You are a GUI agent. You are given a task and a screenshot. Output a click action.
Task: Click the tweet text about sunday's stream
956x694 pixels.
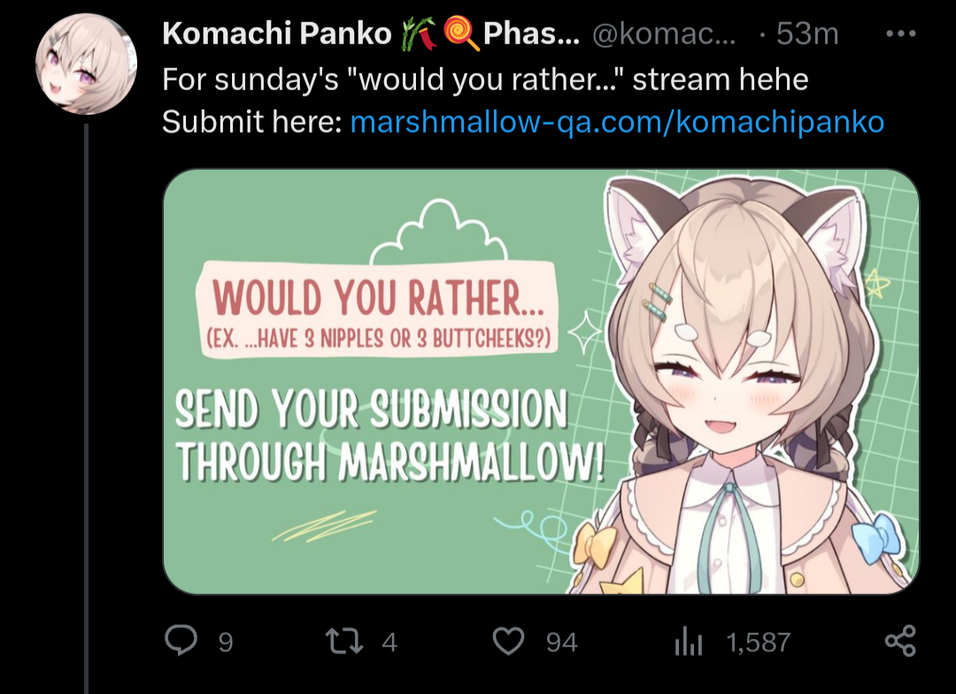click(485, 80)
